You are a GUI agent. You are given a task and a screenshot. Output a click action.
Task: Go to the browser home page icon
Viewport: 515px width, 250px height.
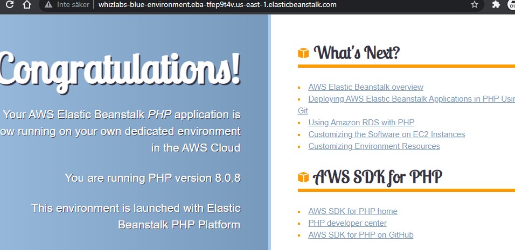tap(26, 4)
